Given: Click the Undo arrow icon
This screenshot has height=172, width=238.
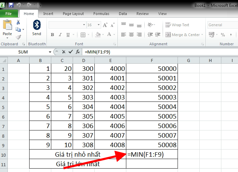Looking at the screenshot, I should [x=19, y=5].
